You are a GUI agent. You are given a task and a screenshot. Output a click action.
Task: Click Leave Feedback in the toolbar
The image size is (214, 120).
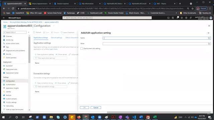pyautogui.click(x=68, y=33)
